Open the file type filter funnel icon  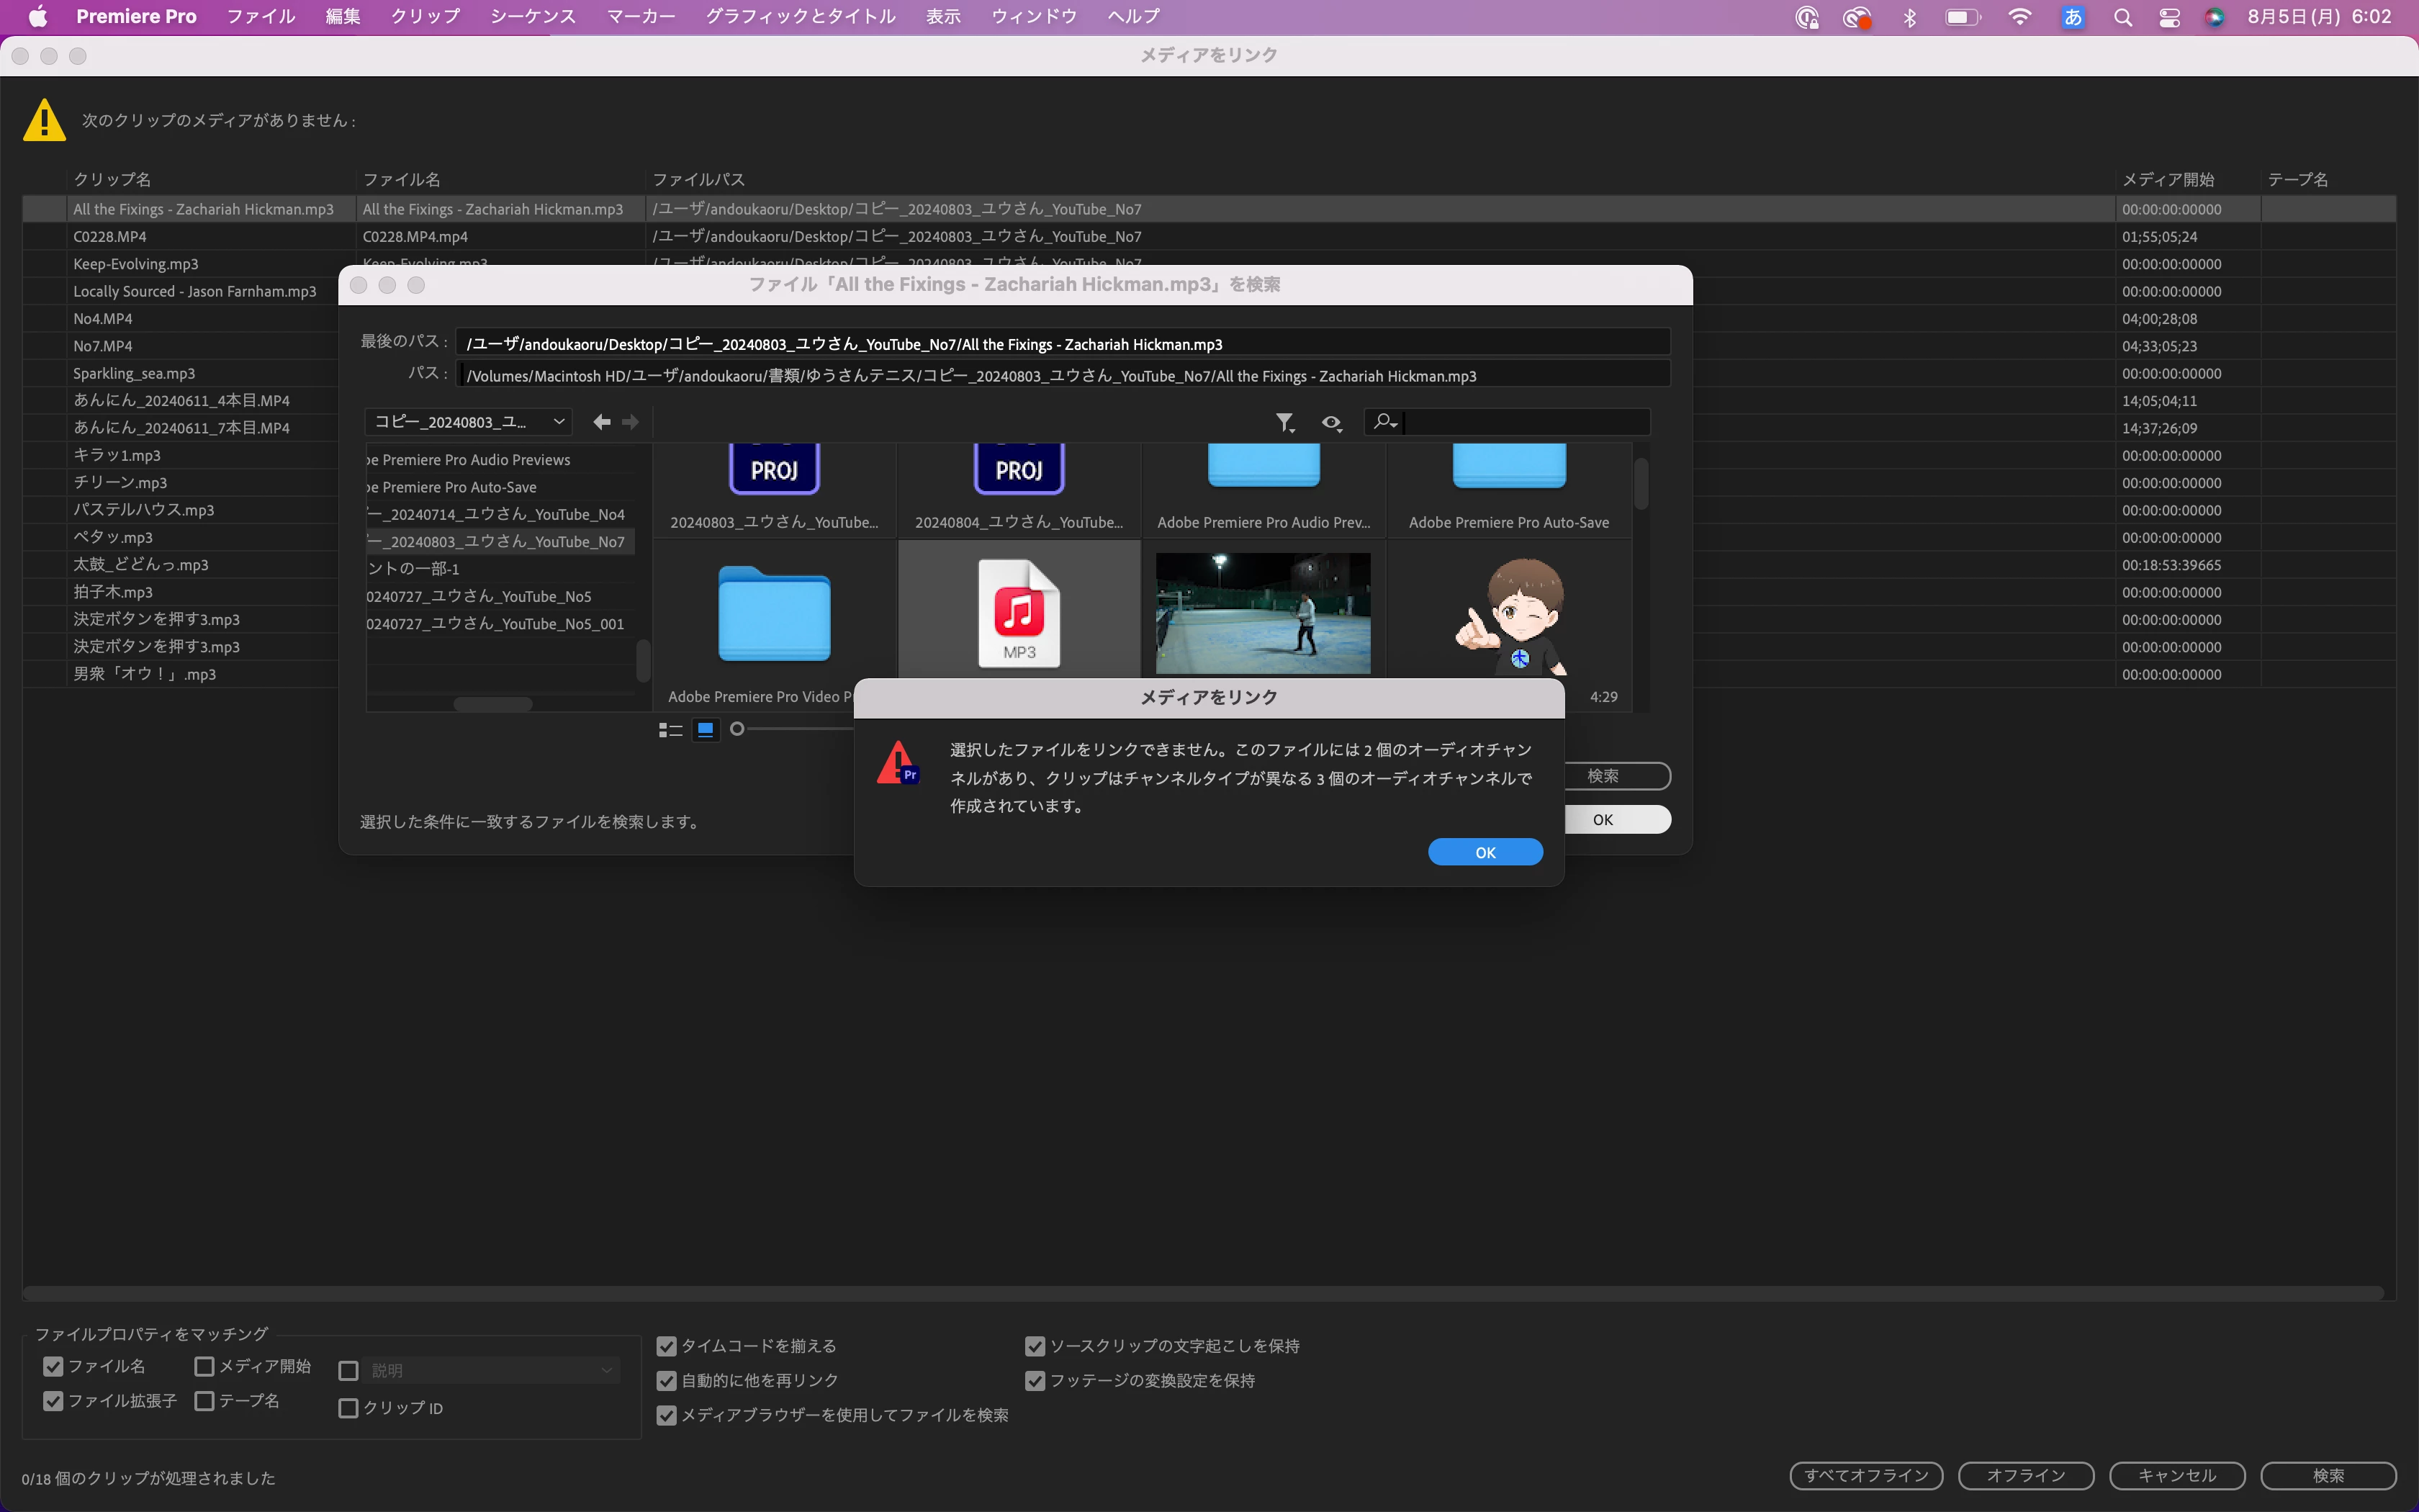point(1284,423)
